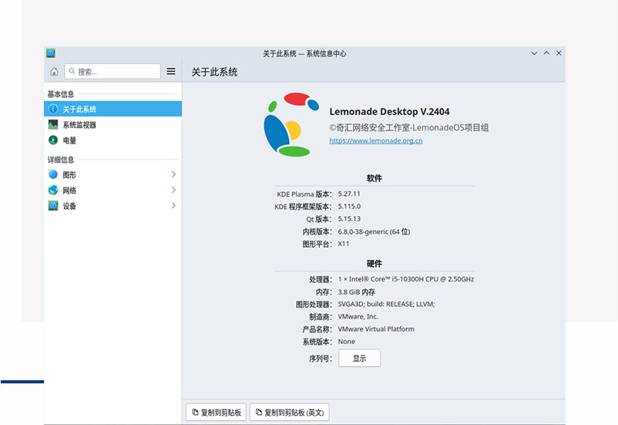Click VMware Virtual Platform product name

376,329
